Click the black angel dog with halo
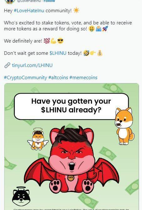 pos(21,197)
